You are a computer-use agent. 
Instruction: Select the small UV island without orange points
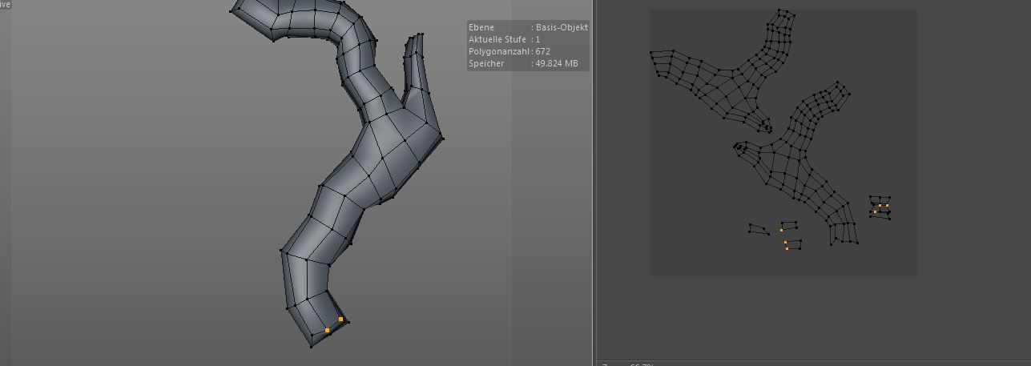pos(759,229)
